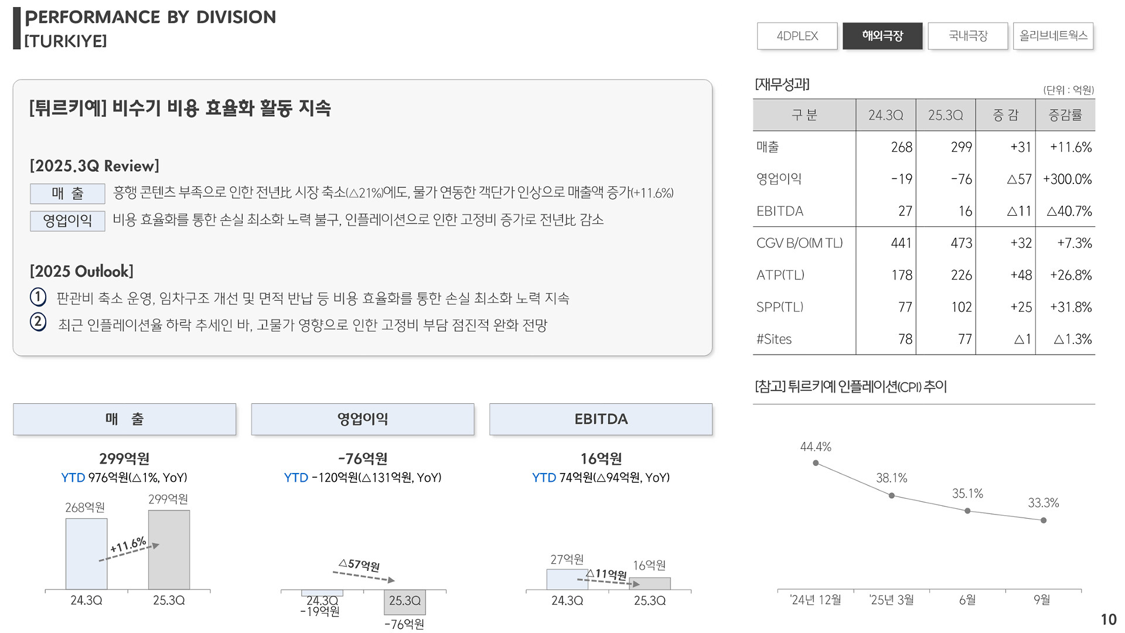
Task: Select the EBITDA chart header
Action: 601,419
